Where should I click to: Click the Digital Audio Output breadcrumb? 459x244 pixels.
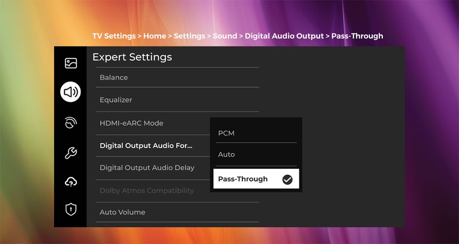click(284, 36)
